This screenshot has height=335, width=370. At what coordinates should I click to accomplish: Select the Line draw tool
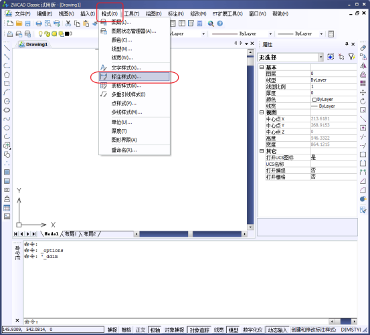click(7, 48)
